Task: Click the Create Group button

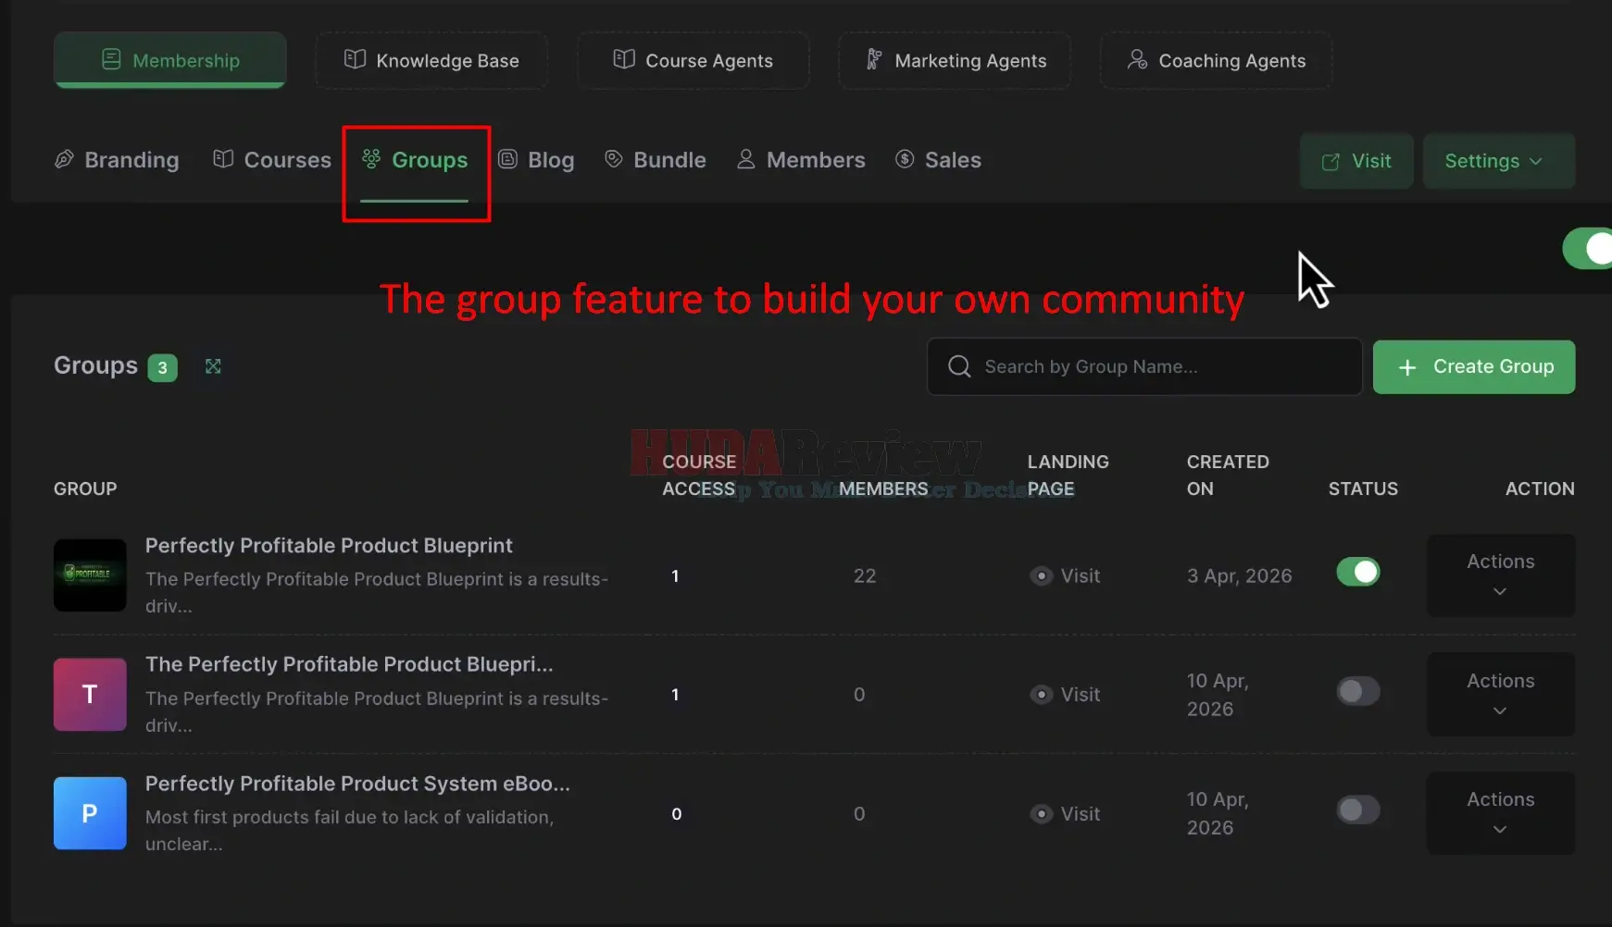Action: (x=1474, y=367)
